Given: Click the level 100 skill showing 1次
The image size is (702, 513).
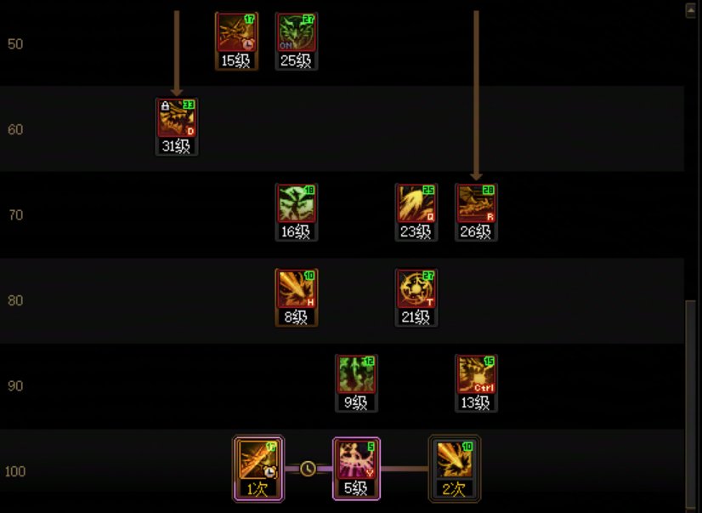Looking at the screenshot, I should click(x=258, y=469).
